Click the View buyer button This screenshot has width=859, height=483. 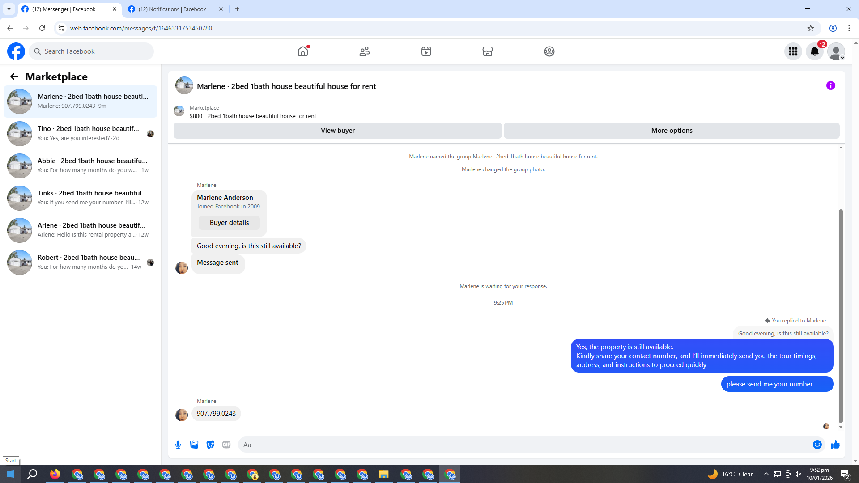337,131
